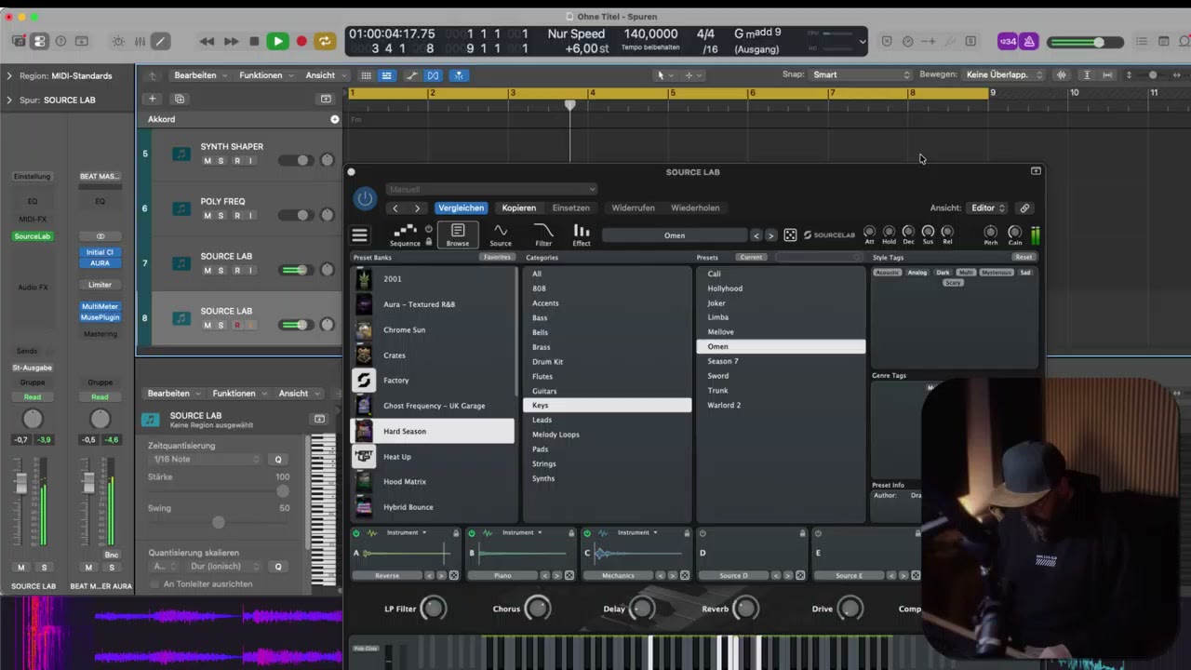Click the Stop button in transport
Image resolution: width=1191 pixels, height=670 pixels.
point(254,41)
